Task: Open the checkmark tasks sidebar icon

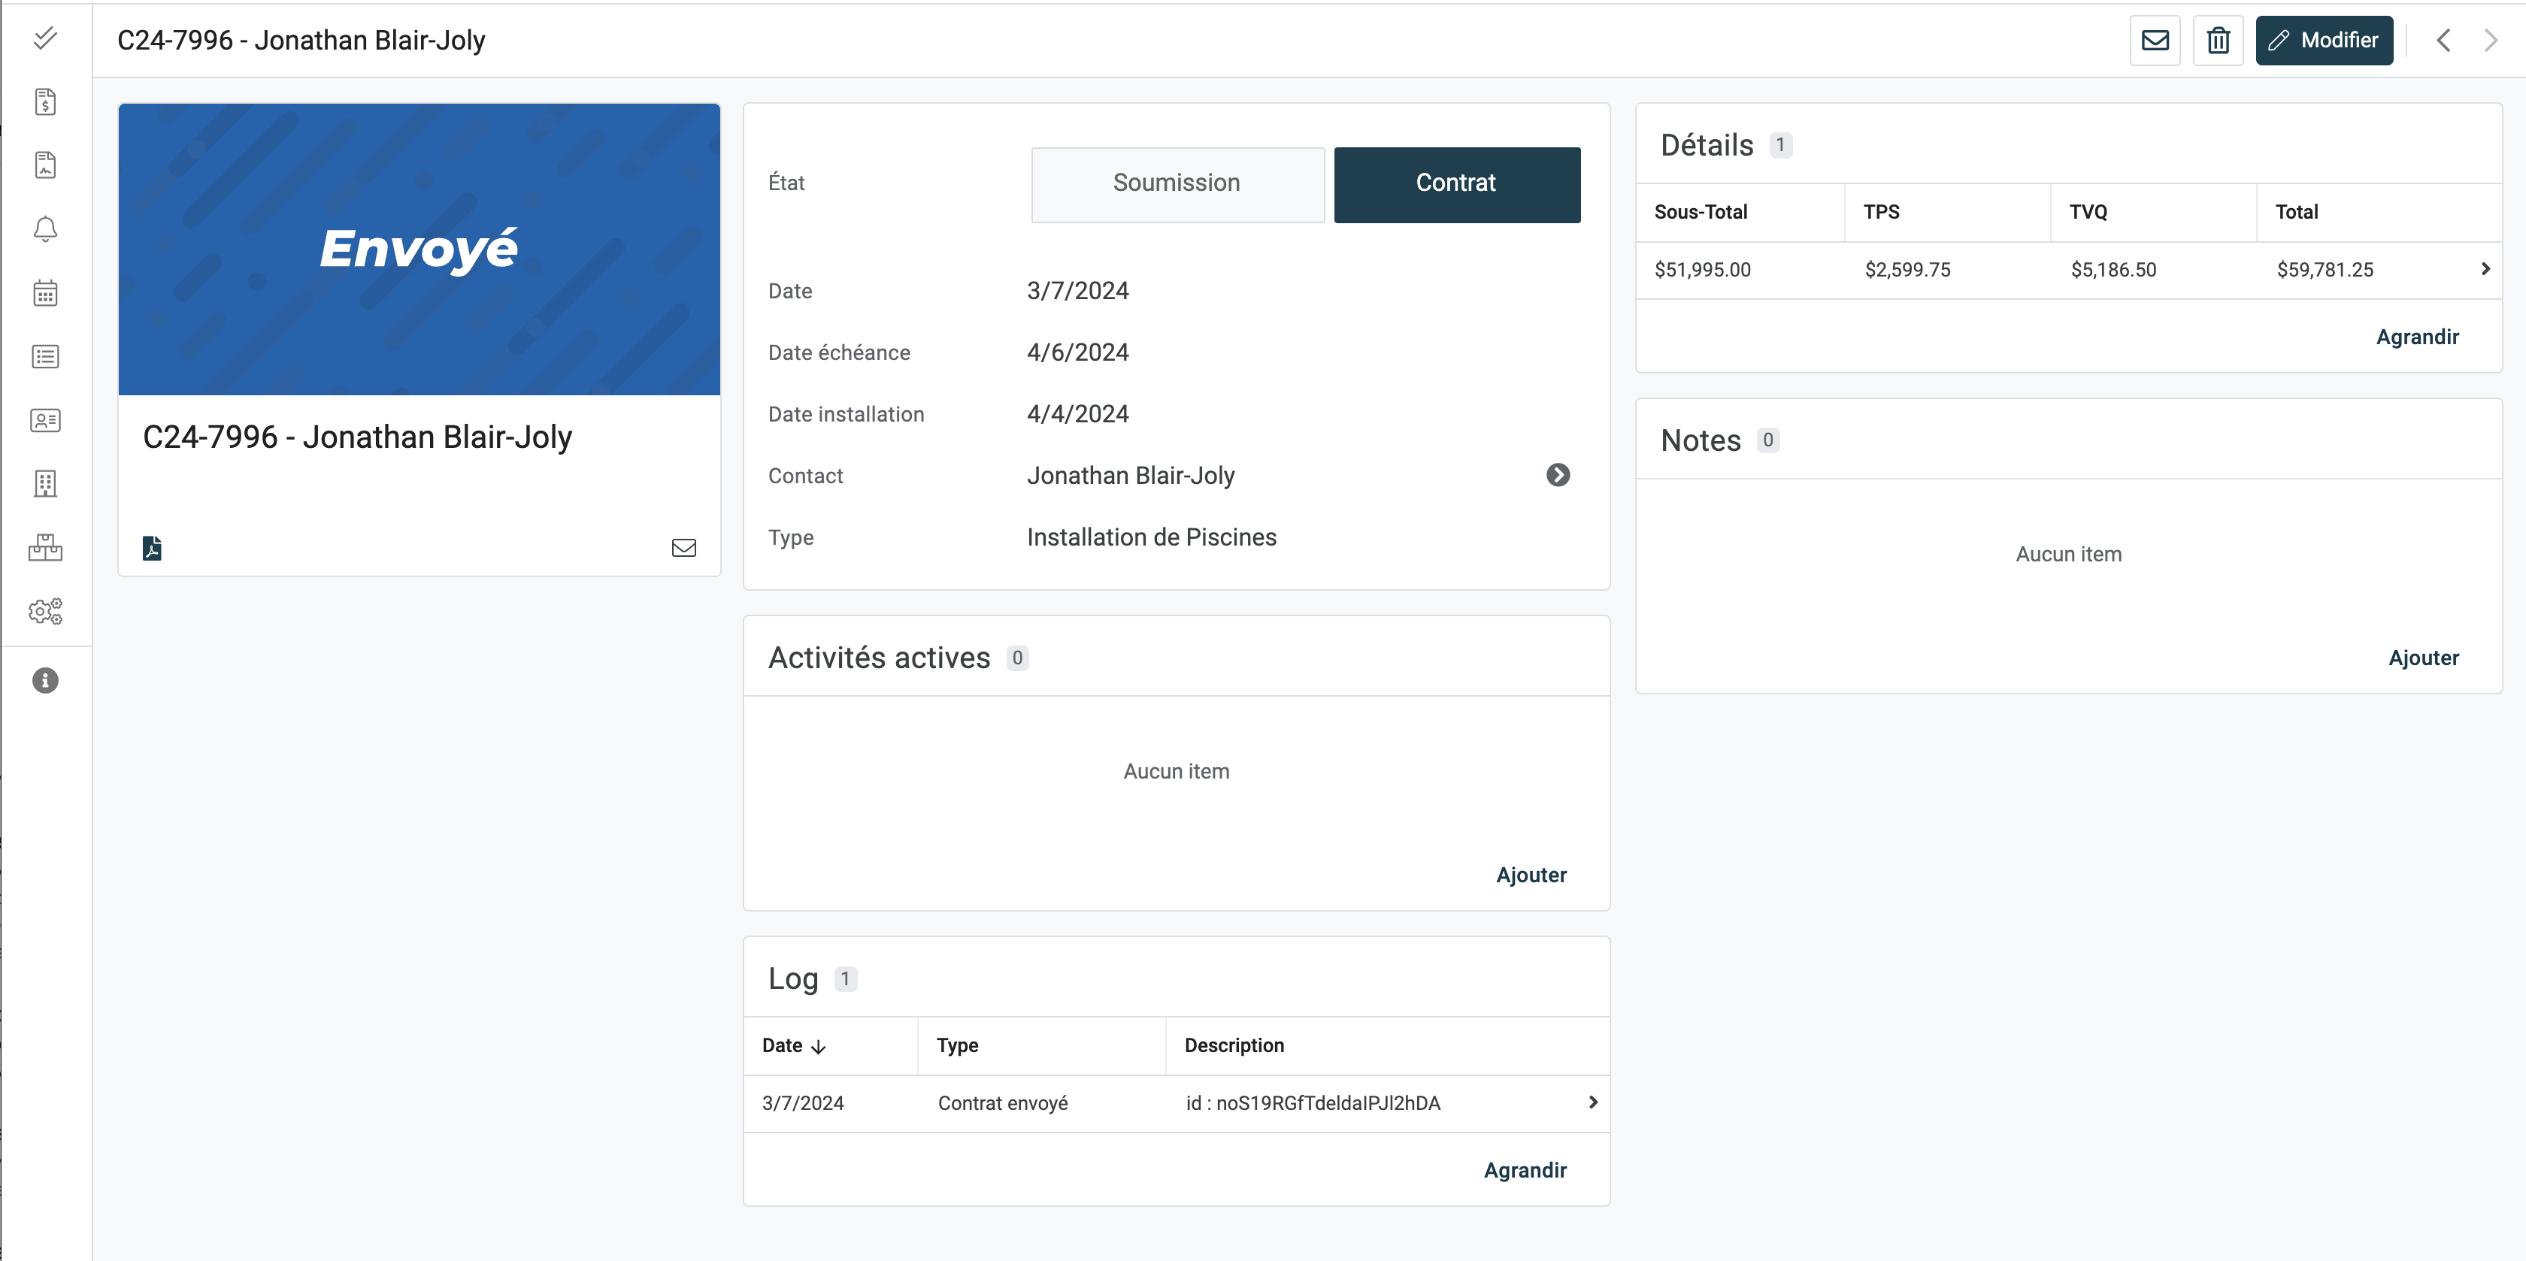Action: coord(45,38)
